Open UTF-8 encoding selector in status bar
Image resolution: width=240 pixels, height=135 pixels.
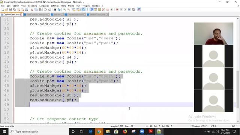(x=213, y=126)
